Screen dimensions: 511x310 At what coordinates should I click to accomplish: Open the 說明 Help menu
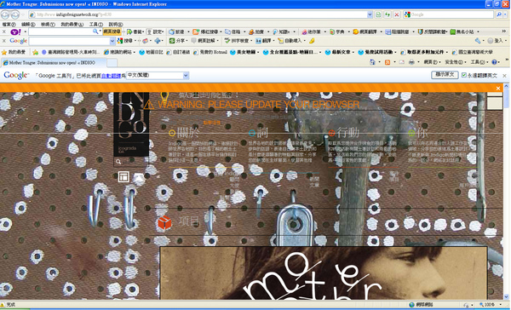click(116, 24)
